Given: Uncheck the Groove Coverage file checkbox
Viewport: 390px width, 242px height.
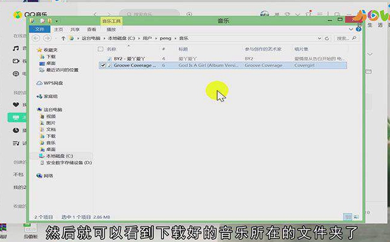Looking at the screenshot, I should tap(103, 65).
